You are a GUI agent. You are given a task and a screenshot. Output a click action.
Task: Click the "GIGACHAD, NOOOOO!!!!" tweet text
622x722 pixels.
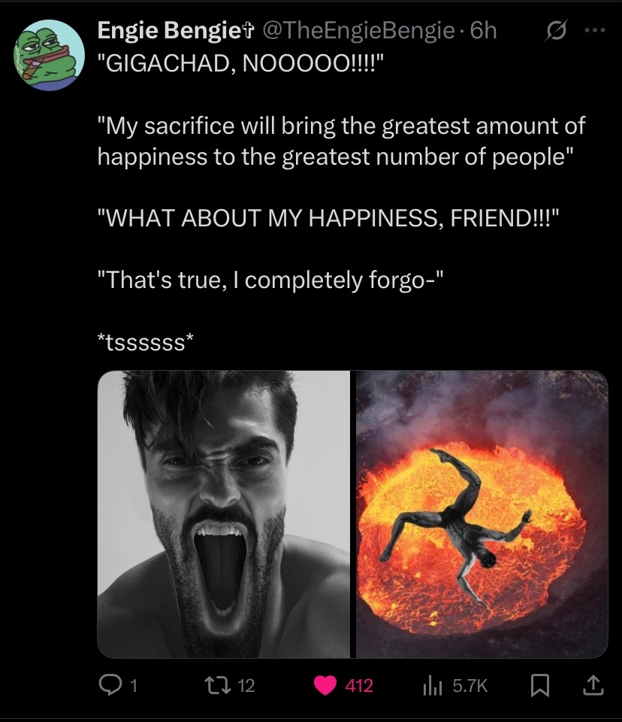coord(239,63)
